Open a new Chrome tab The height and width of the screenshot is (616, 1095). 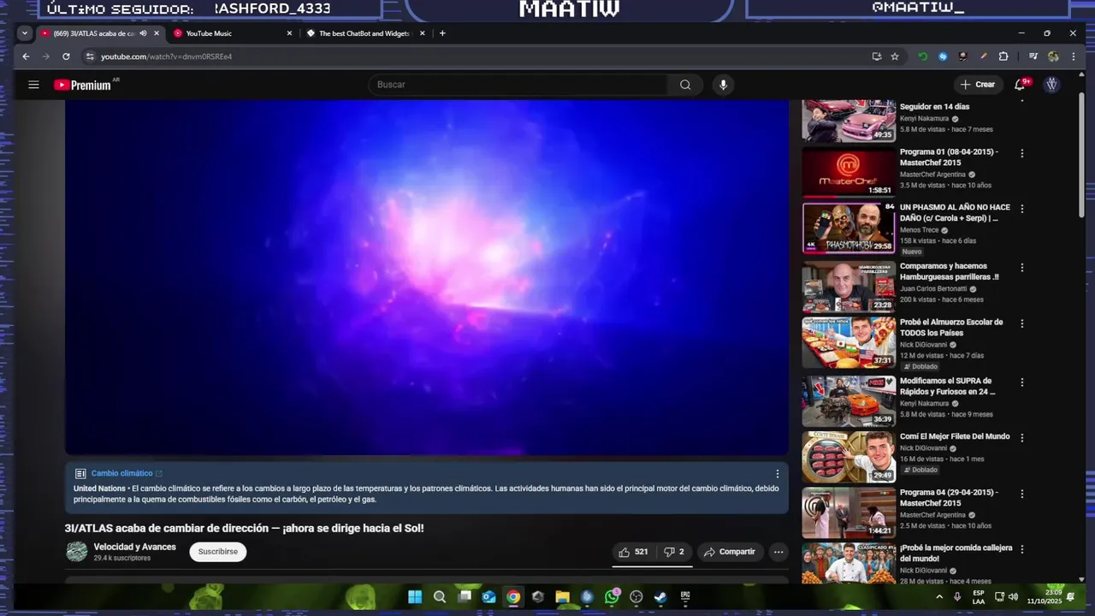click(442, 33)
